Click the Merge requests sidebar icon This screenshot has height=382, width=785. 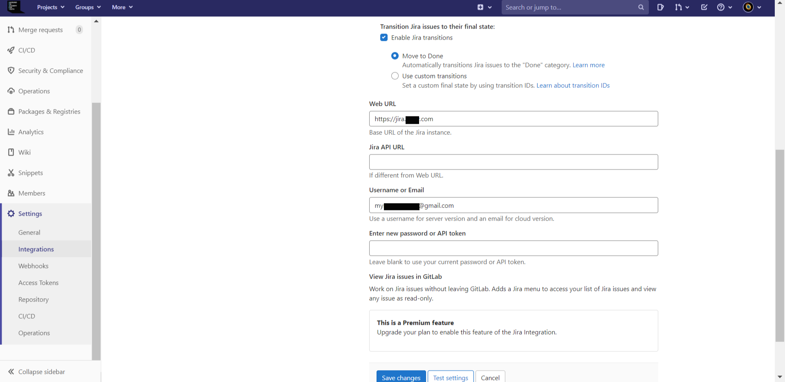click(x=11, y=30)
